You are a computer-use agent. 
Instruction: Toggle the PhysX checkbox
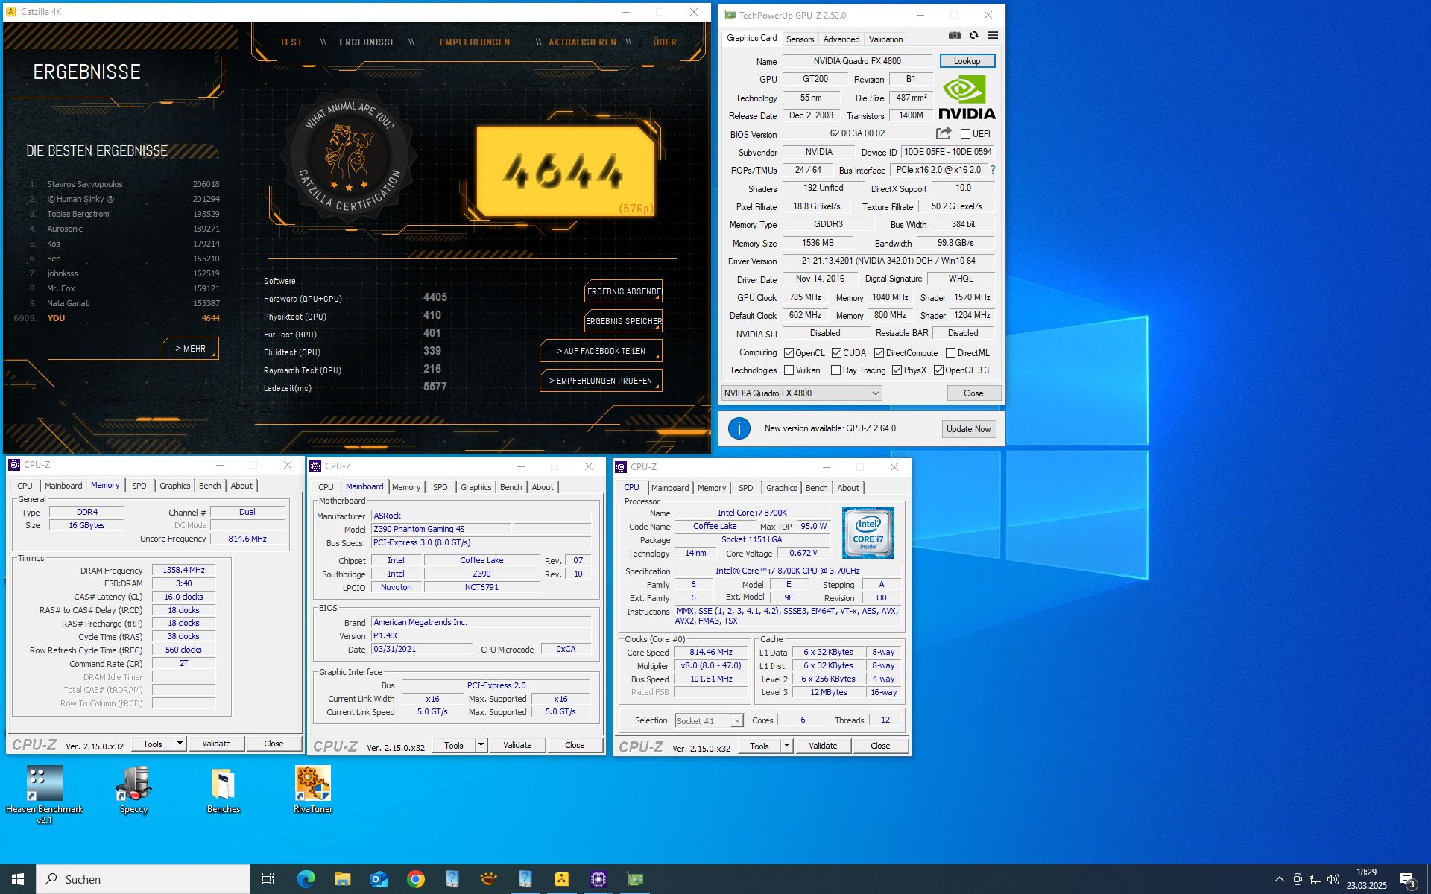pyautogui.click(x=897, y=370)
